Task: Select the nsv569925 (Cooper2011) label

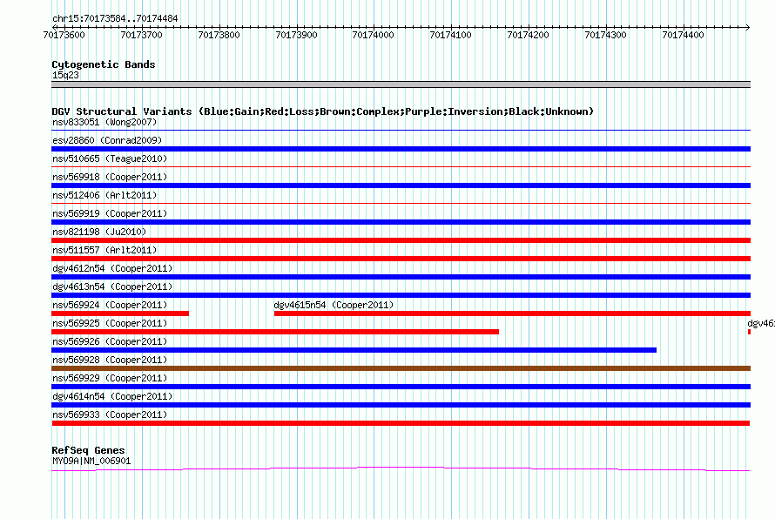Action: [110, 323]
